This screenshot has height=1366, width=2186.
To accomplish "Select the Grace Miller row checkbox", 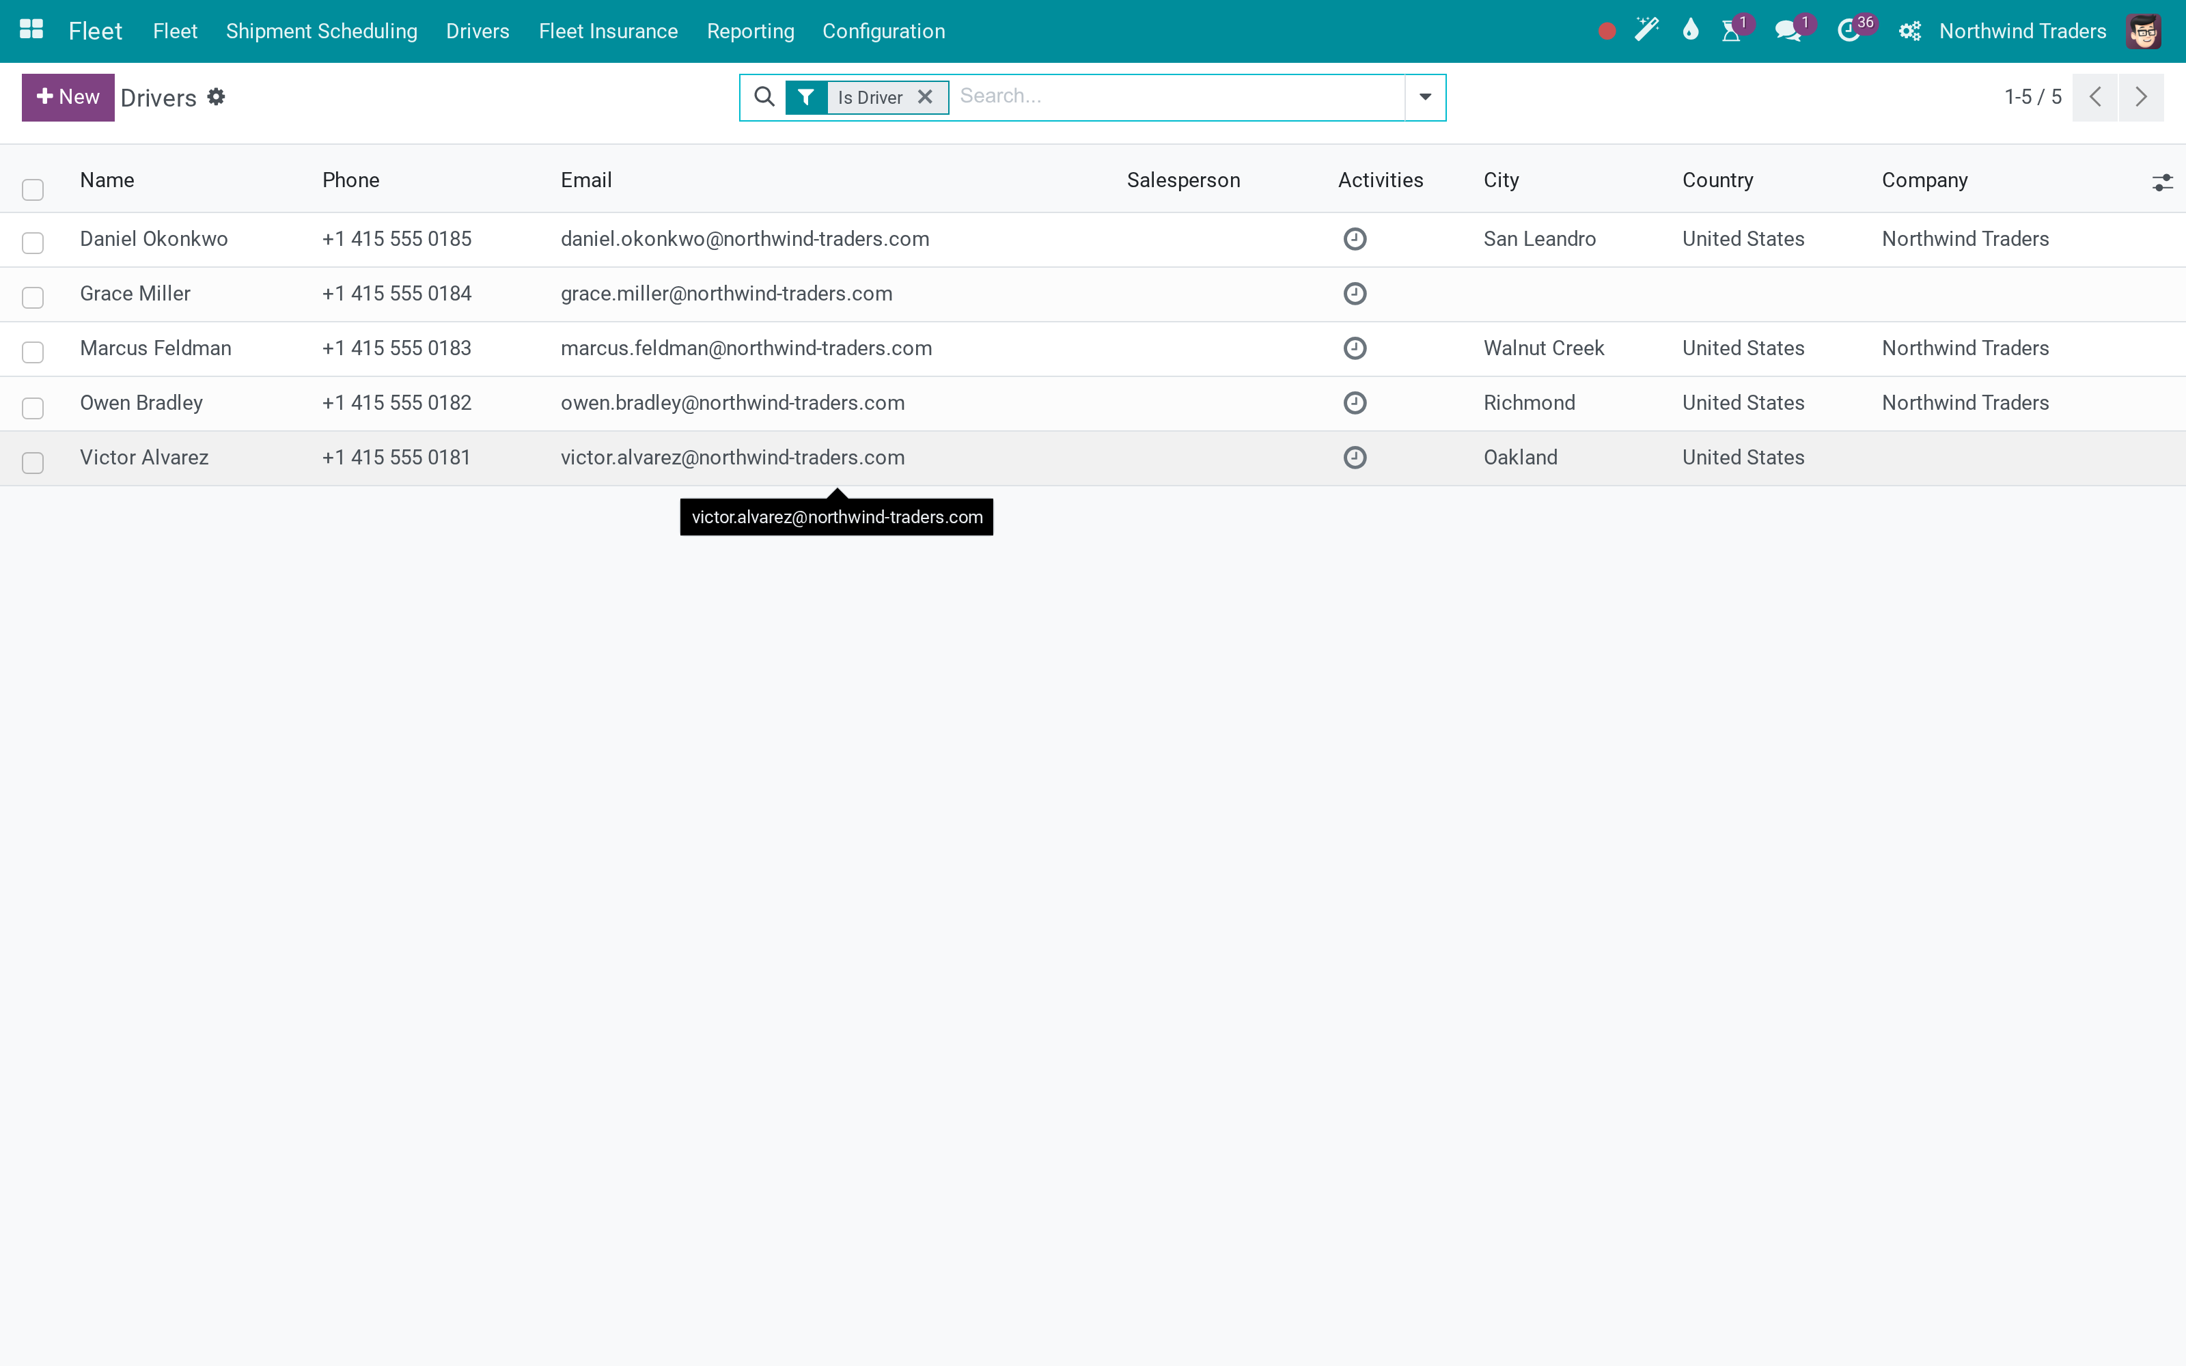I will pyautogui.click(x=33, y=297).
